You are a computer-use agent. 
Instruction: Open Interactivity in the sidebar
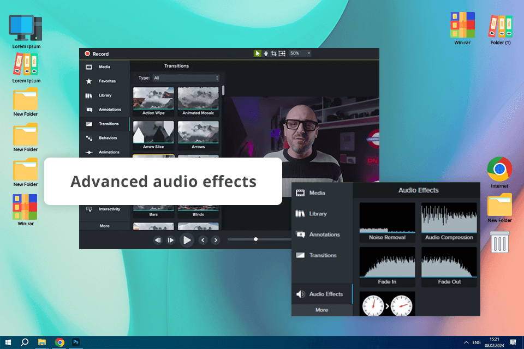coord(104,209)
